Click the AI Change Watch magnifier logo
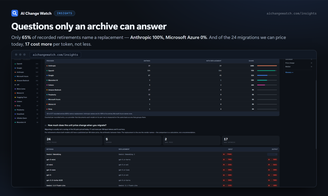This screenshot has width=328, height=196. click(x=15, y=13)
